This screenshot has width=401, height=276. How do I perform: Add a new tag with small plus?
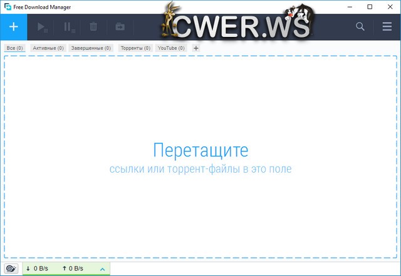[x=195, y=48]
